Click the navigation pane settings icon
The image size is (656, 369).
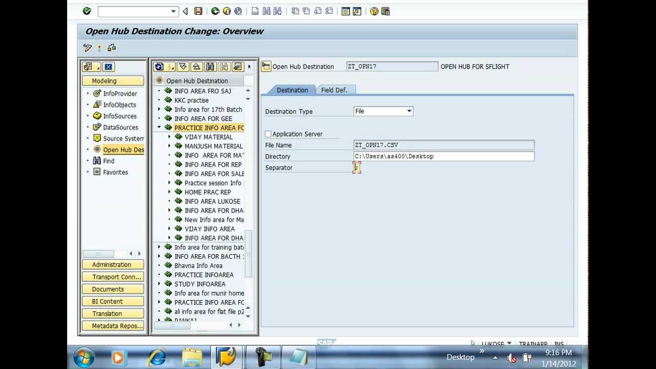[x=91, y=67]
